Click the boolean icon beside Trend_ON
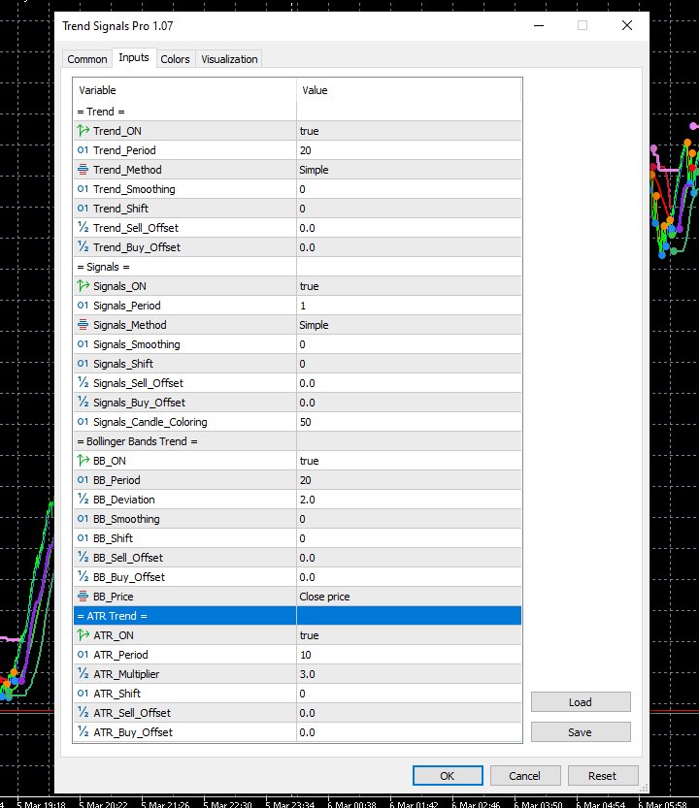The height and width of the screenshot is (808, 699). pos(83,131)
